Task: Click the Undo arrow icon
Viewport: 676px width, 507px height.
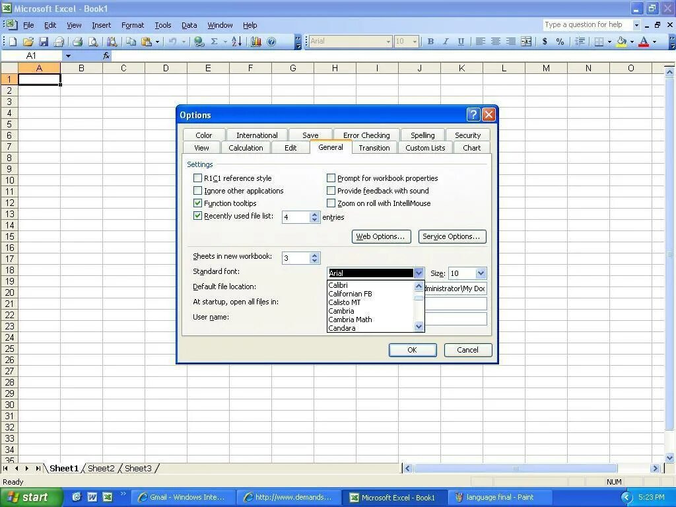Action: 172,42
